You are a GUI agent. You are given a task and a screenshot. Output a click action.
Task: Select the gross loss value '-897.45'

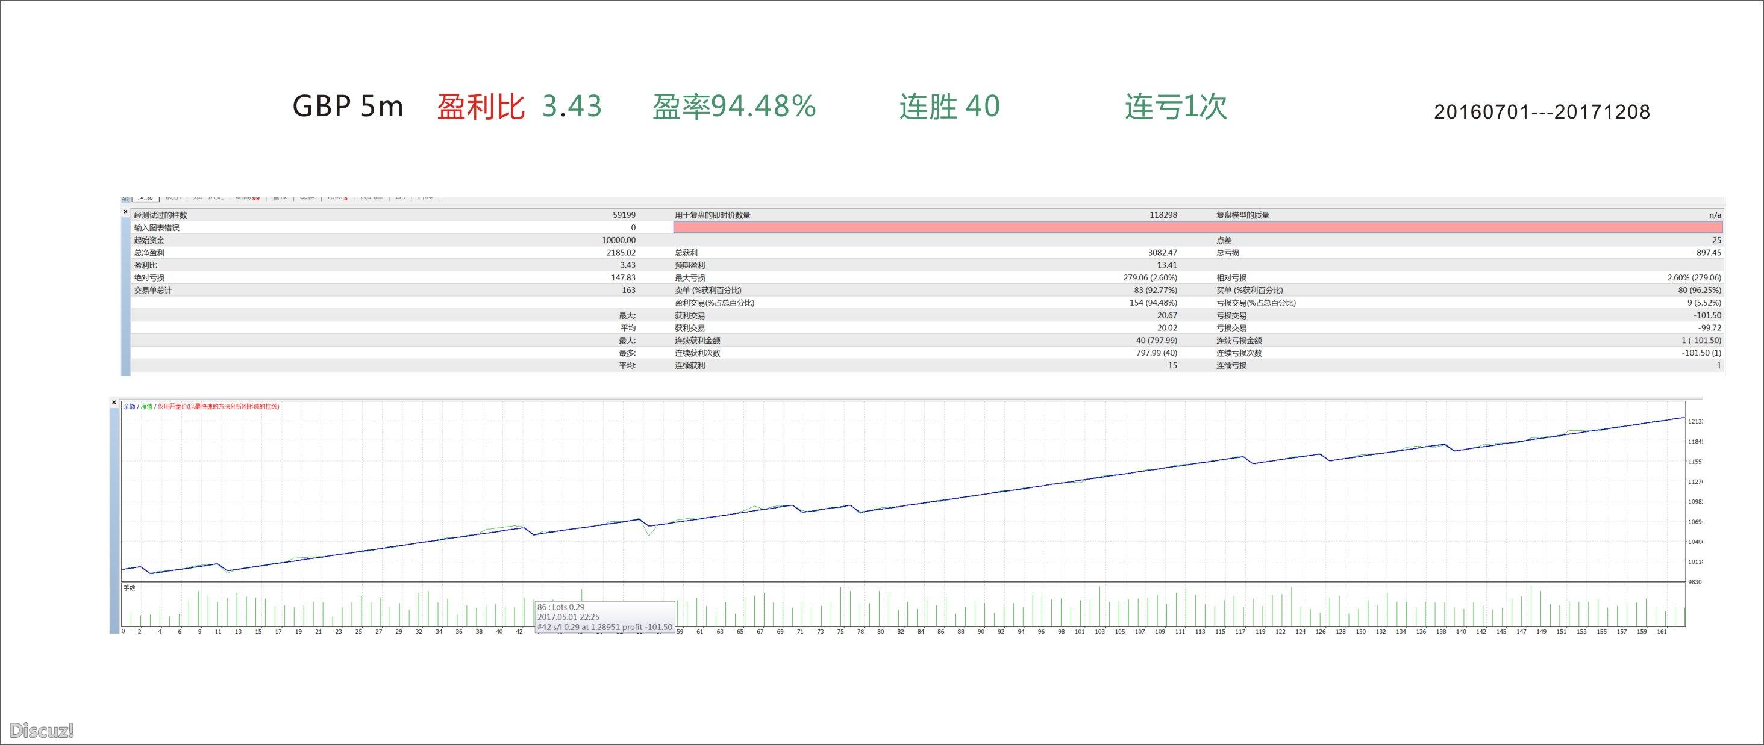1707,252
